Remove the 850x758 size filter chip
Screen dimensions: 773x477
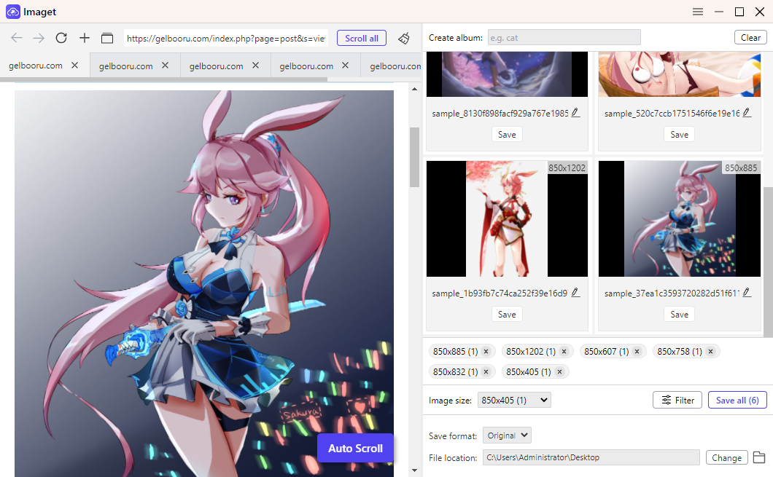coord(710,352)
